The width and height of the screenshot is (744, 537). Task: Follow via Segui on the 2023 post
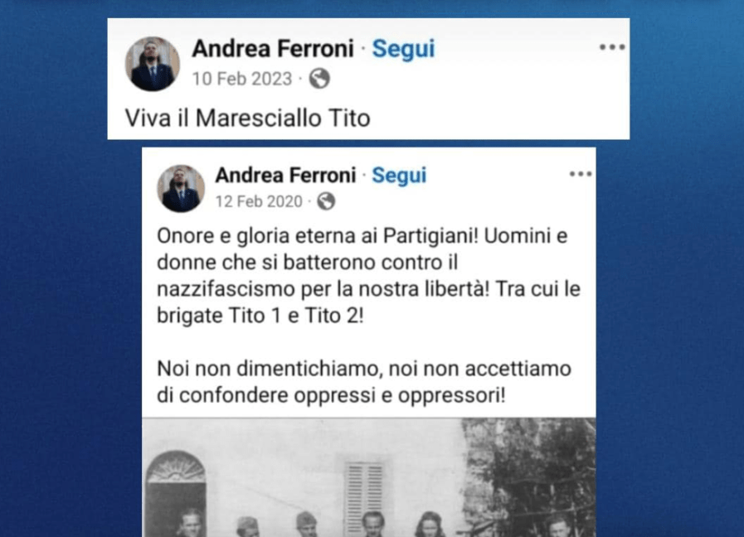pyautogui.click(x=403, y=49)
